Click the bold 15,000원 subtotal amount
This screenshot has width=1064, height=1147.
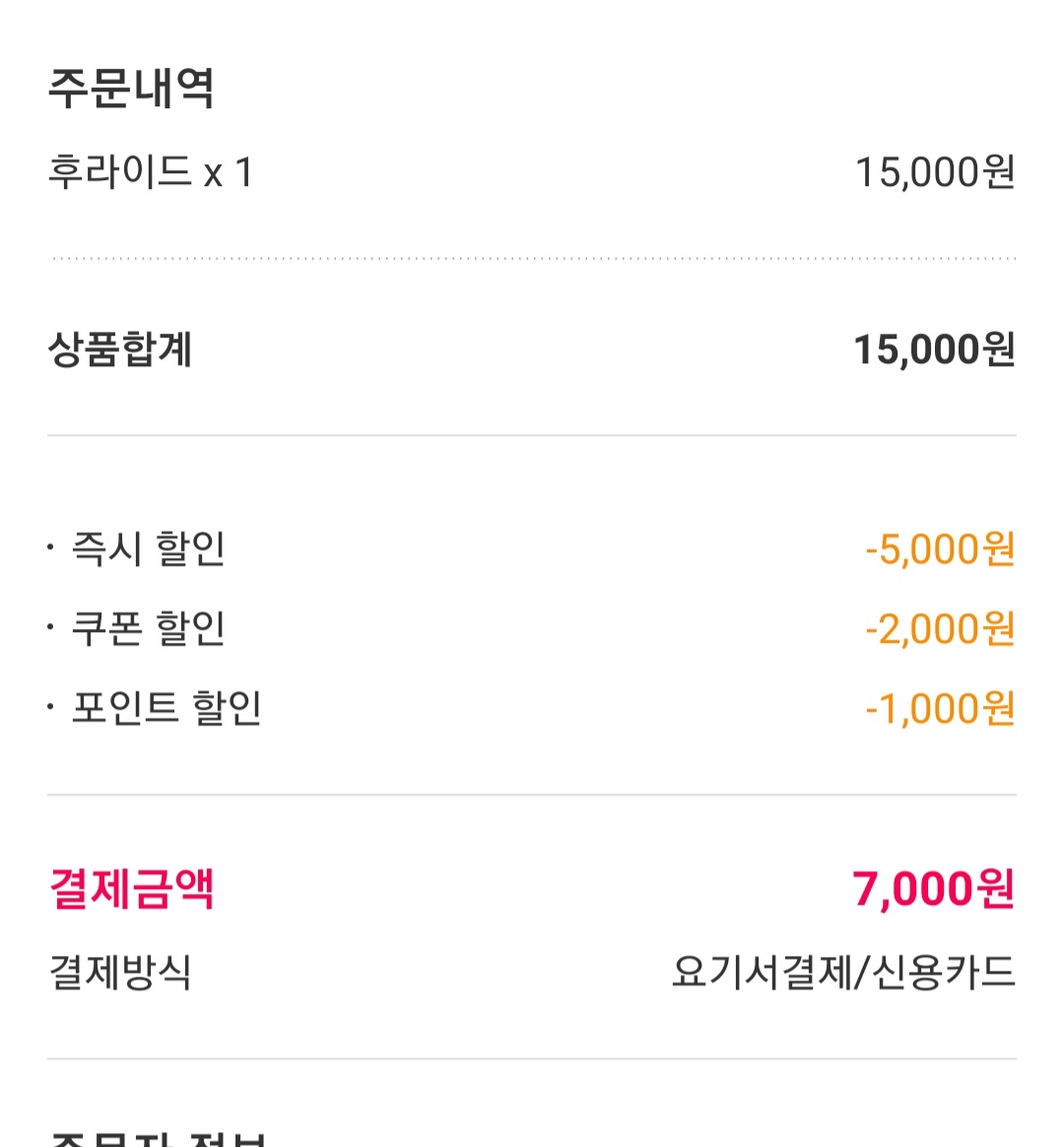point(934,350)
